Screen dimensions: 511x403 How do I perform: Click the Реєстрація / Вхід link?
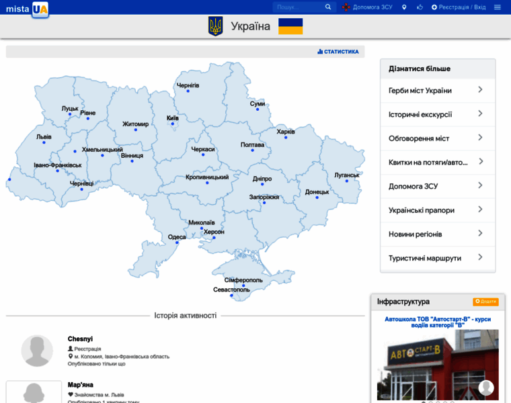pos(461,7)
